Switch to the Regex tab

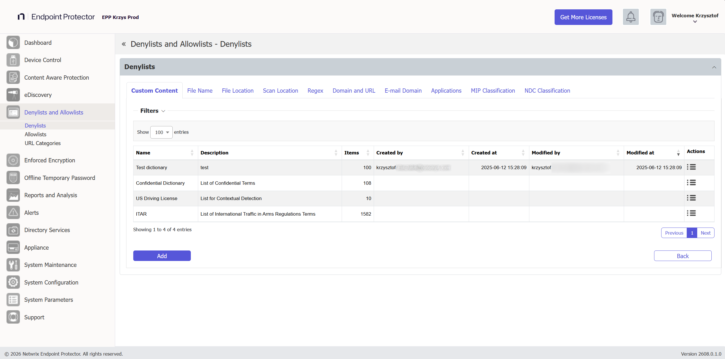pos(315,91)
